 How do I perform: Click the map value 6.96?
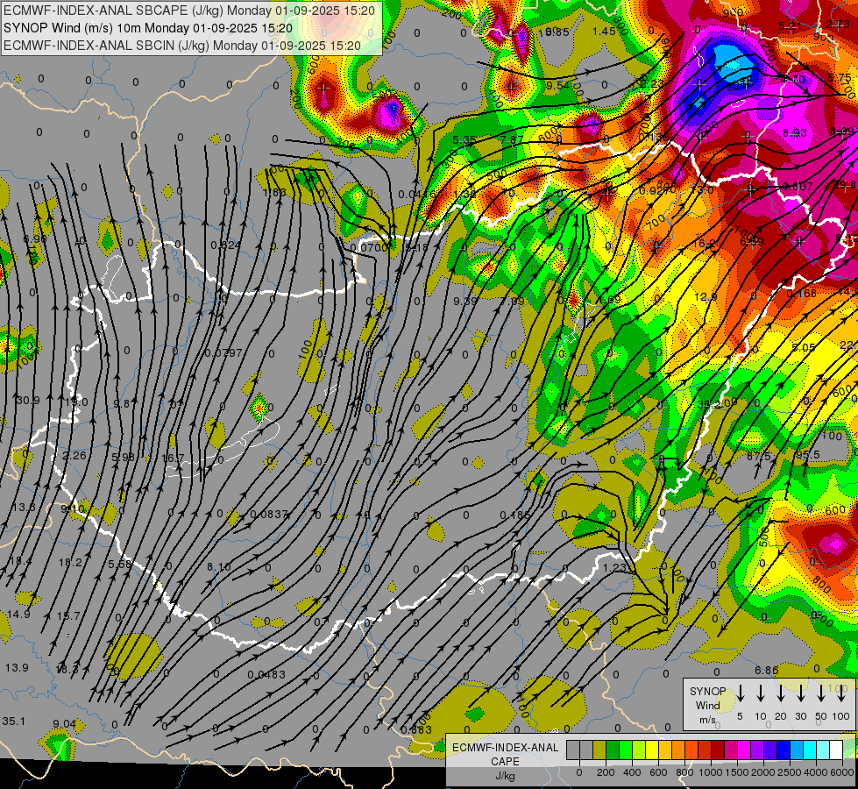[35, 239]
